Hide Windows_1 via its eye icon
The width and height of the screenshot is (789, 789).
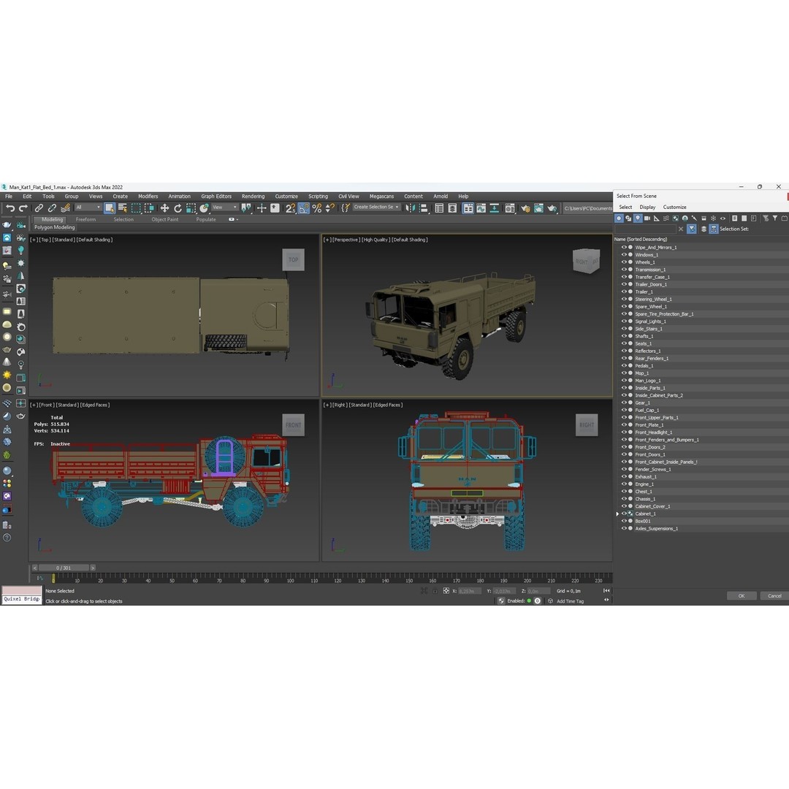pyautogui.click(x=624, y=255)
